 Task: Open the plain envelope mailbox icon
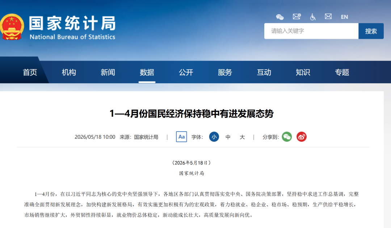328,16
